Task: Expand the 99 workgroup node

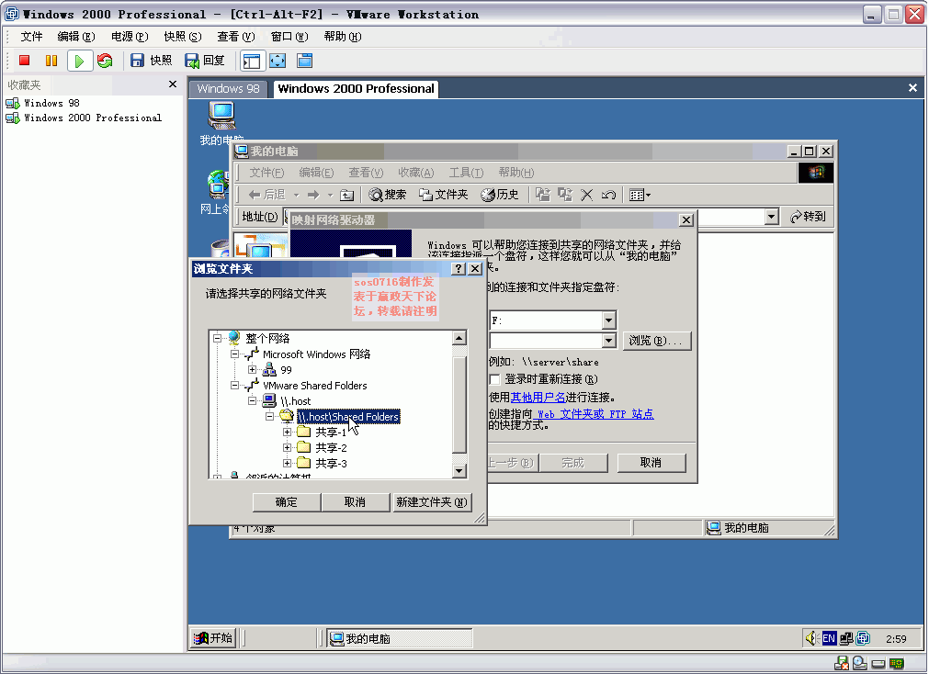Action: 253,369
